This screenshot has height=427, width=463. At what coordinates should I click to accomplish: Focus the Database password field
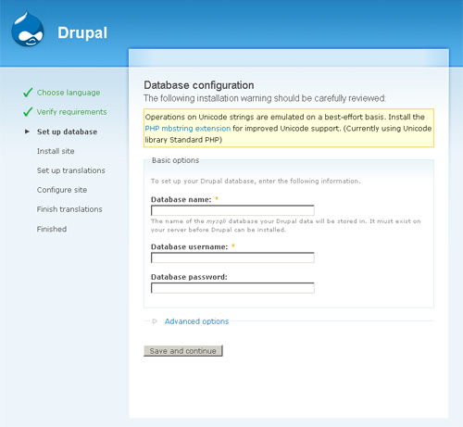[x=232, y=288]
